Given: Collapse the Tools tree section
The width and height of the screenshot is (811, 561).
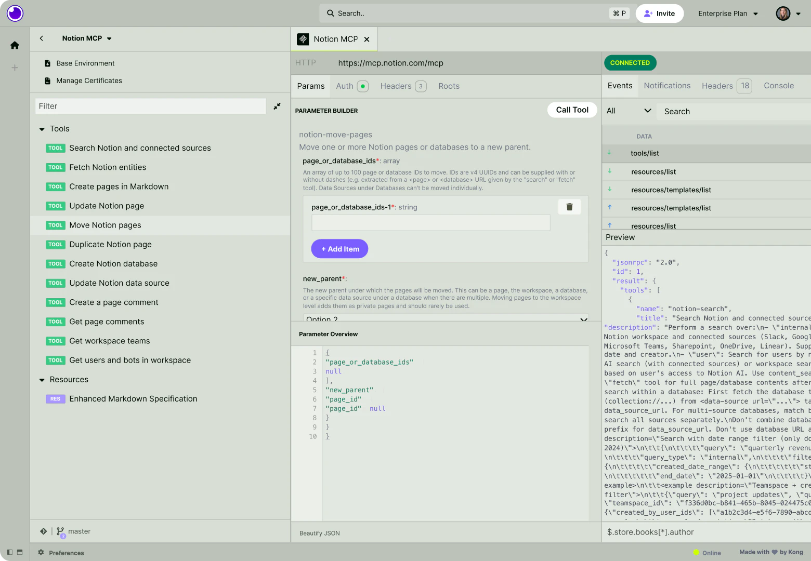Looking at the screenshot, I should [x=42, y=129].
